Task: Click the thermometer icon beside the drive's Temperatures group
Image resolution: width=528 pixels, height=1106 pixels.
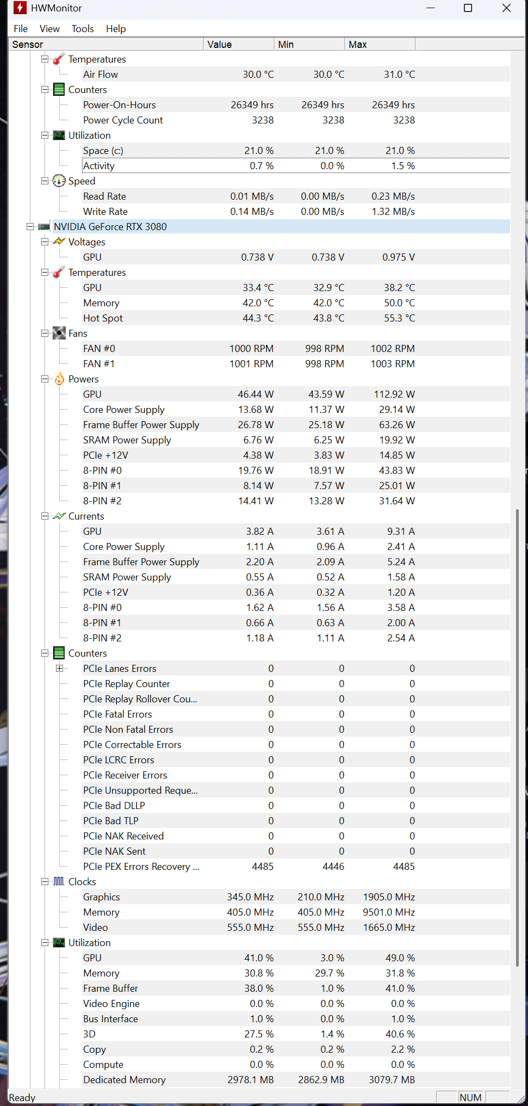Action: point(59,59)
